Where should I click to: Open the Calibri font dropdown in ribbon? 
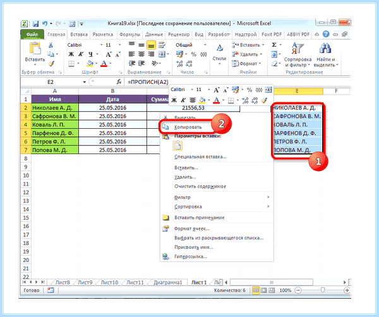tap(102, 45)
